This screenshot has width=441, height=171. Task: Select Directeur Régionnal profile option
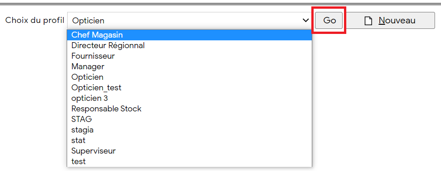(189, 45)
